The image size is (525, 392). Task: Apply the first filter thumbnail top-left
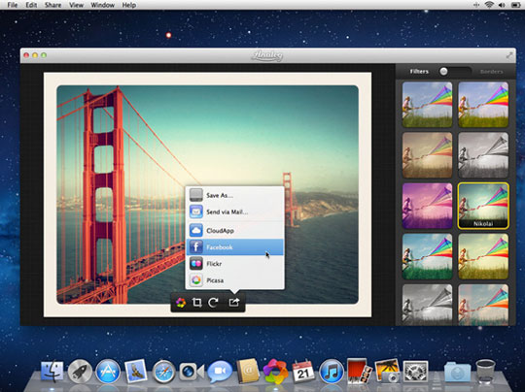click(427, 105)
